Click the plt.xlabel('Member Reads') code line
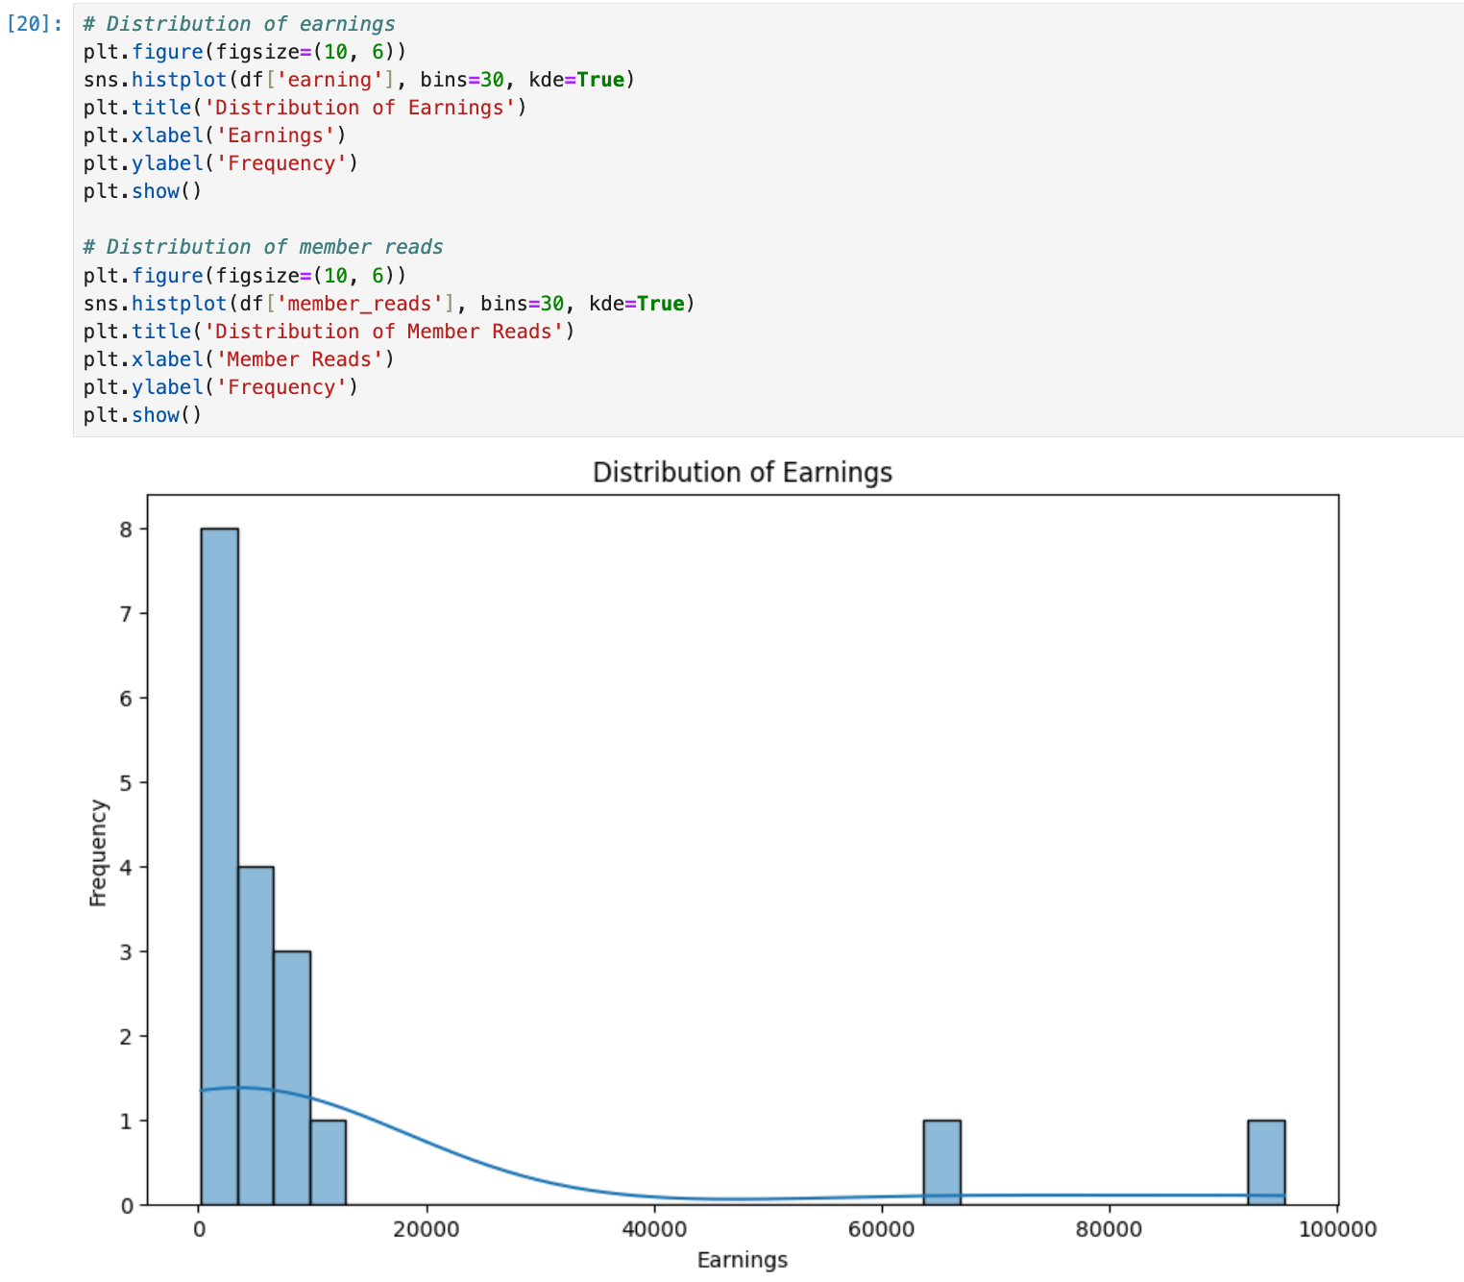The width and height of the screenshot is (1464, 1282). pos(239,359)
